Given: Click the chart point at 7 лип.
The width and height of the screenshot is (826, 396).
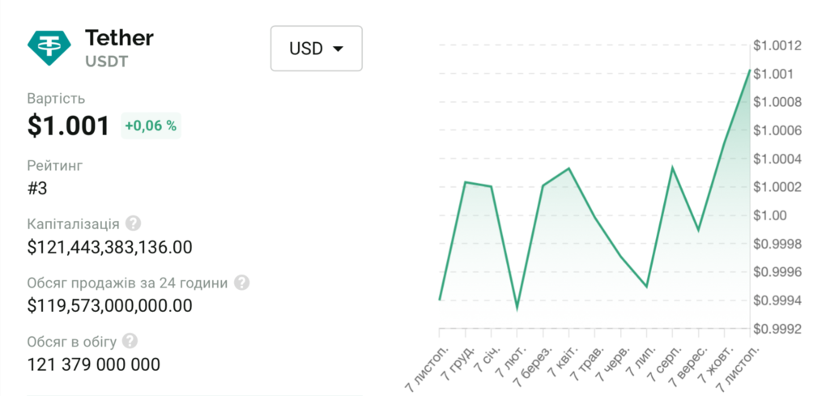Looking at the screenshot, I should pyautogui.click(x=646, y=287).
